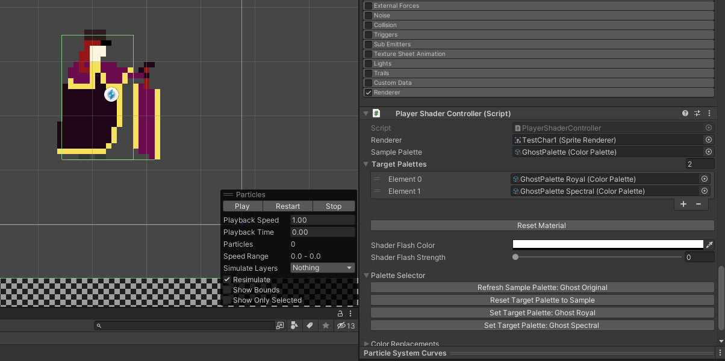Collapse the Palette Selector section

(x=366, y=276)
